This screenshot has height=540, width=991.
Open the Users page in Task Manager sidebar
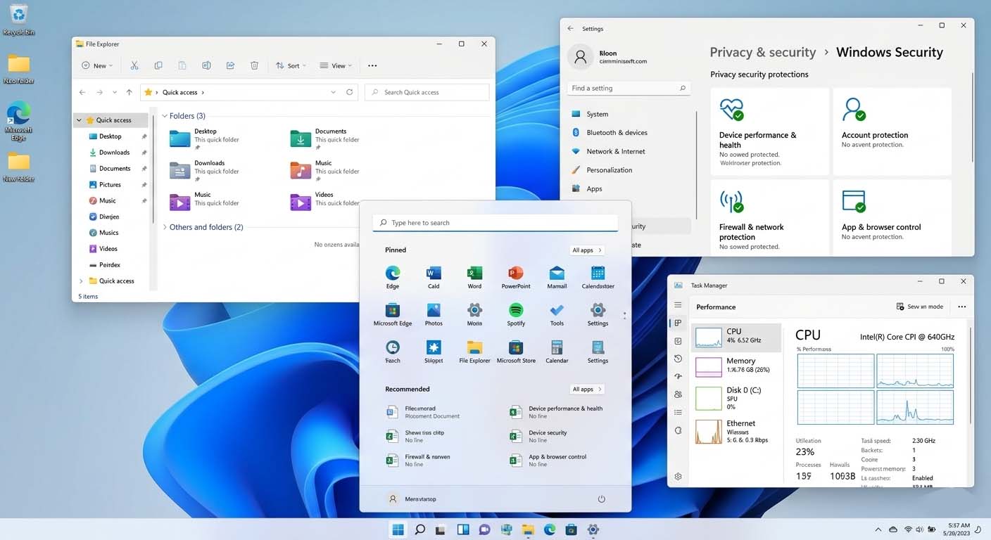click(x=678, y=394)
